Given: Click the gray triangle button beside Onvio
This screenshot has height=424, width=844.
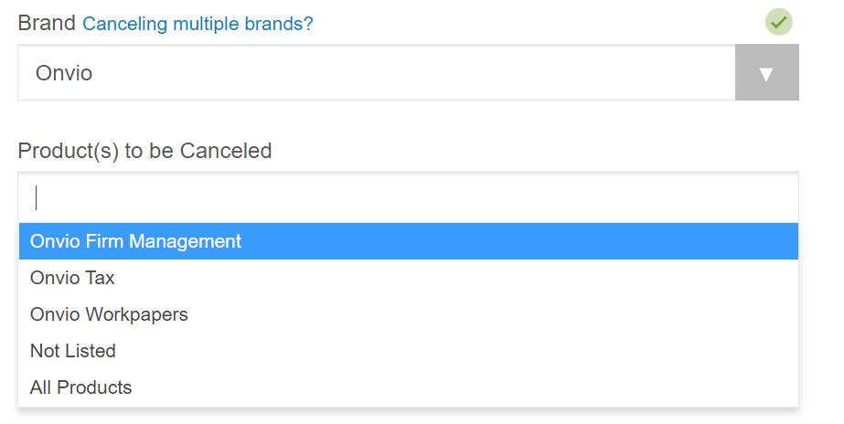Looking at the screenshot, I should pyautogui.click(x=766, y=73).
